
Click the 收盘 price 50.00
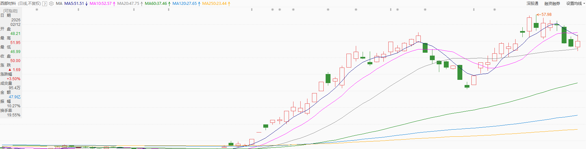click(15, 61)
